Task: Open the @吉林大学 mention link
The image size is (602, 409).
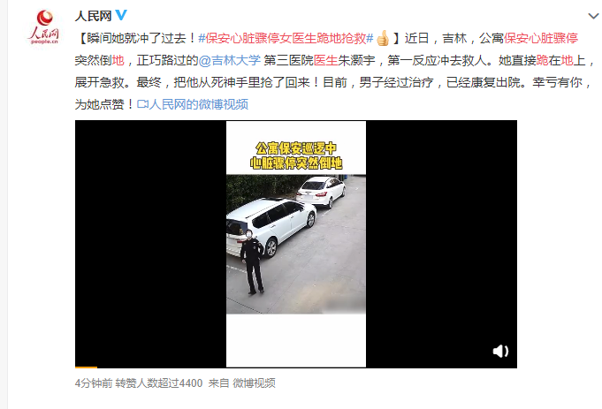Action: pyautogui.click(x=230, y=60)
